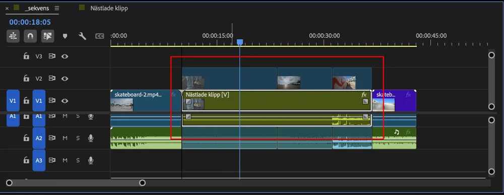Hide track V2 output with eye
The width and height of the screenshot is (504, 195).
point(65,79)
